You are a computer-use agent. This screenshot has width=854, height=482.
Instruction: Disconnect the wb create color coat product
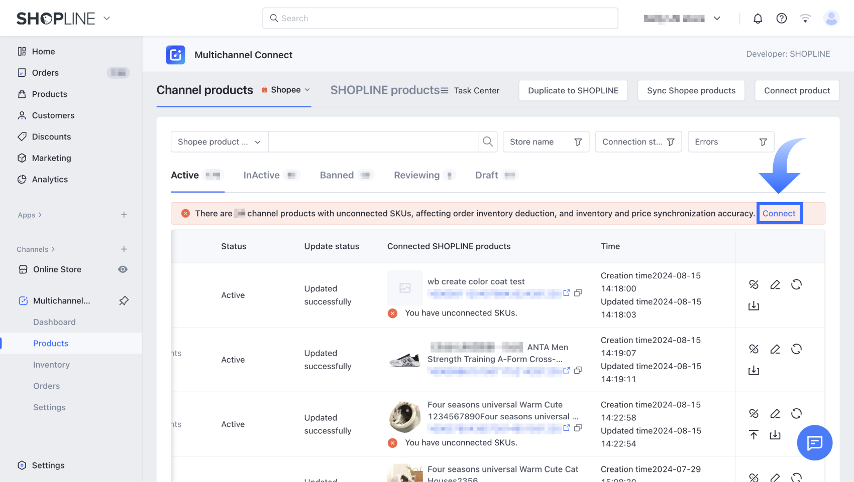tap(754, 284)
